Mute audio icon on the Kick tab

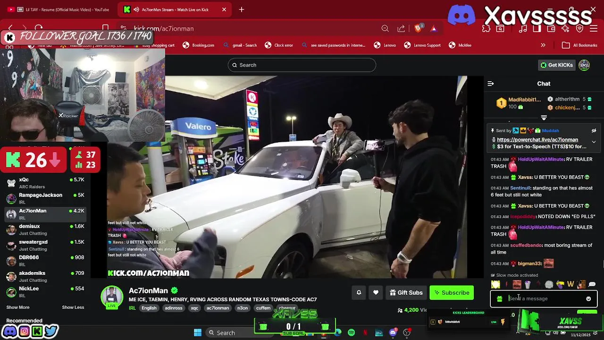(x=136, y=9)
